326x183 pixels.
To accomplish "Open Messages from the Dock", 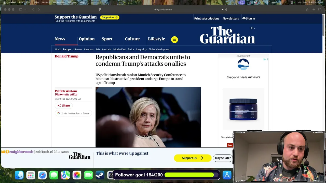I will pos(54,175).
